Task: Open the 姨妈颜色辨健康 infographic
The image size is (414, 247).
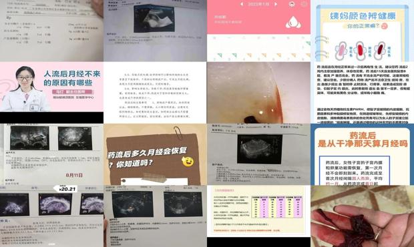Action: click(362, 31)
